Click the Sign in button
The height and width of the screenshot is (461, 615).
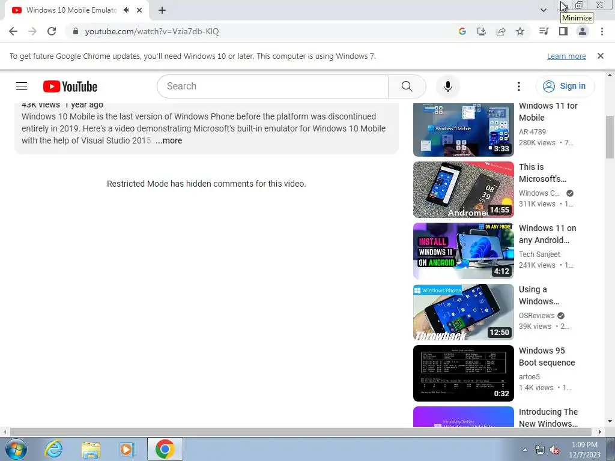pyautogui.click(x=565, y=86)
